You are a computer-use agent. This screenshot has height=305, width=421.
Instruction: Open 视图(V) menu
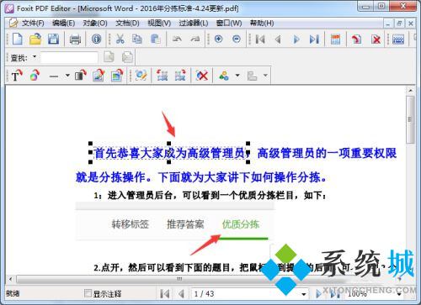point(159,23)
